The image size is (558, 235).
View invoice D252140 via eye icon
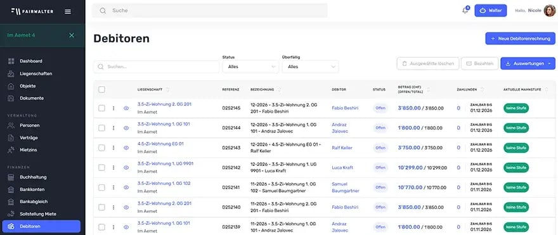pos(126,207)
